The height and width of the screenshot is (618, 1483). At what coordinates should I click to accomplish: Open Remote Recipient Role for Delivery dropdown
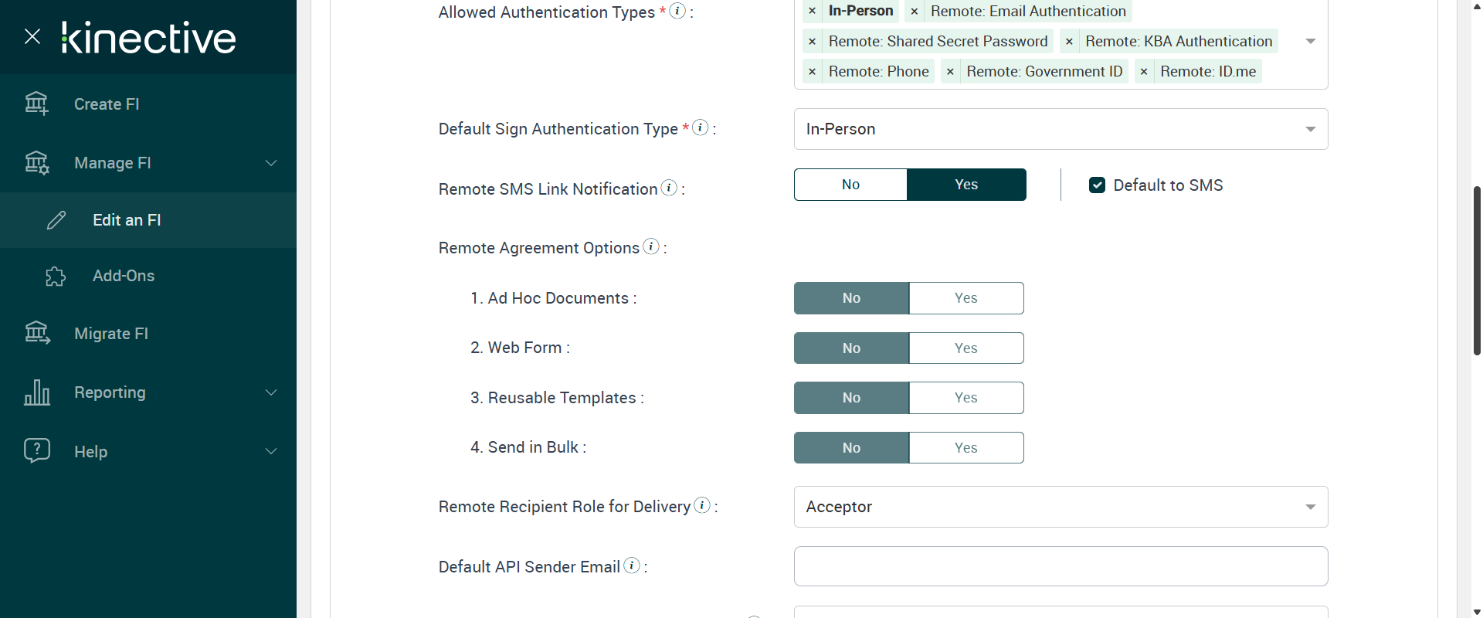tap(1060, 507)
